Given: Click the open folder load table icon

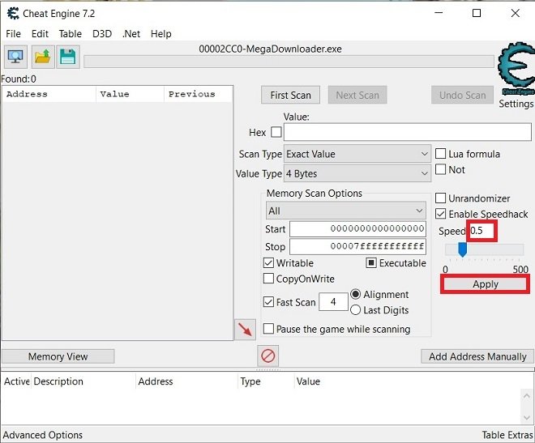Looking at the screenshot, I should (43, 57).
